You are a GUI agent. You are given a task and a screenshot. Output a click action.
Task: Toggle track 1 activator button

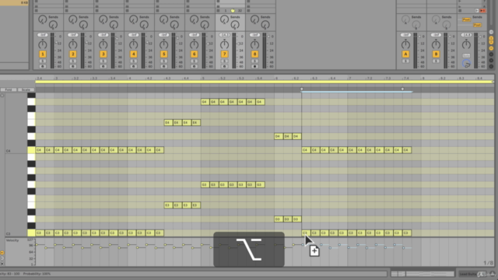pos(43,54)
